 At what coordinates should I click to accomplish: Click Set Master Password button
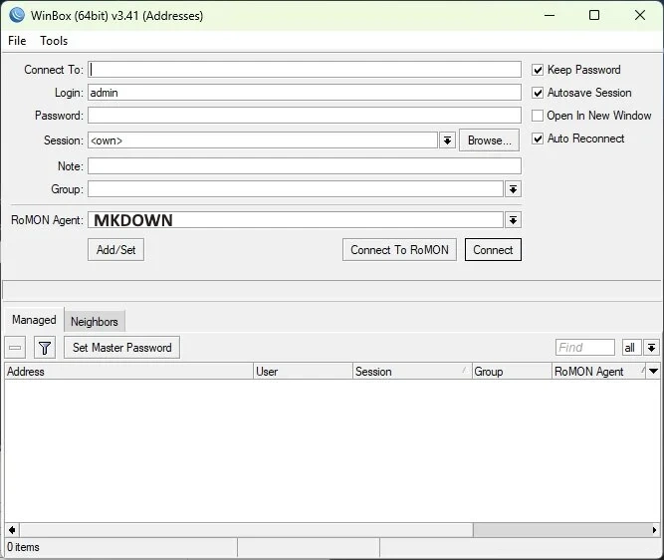point(122,348)
